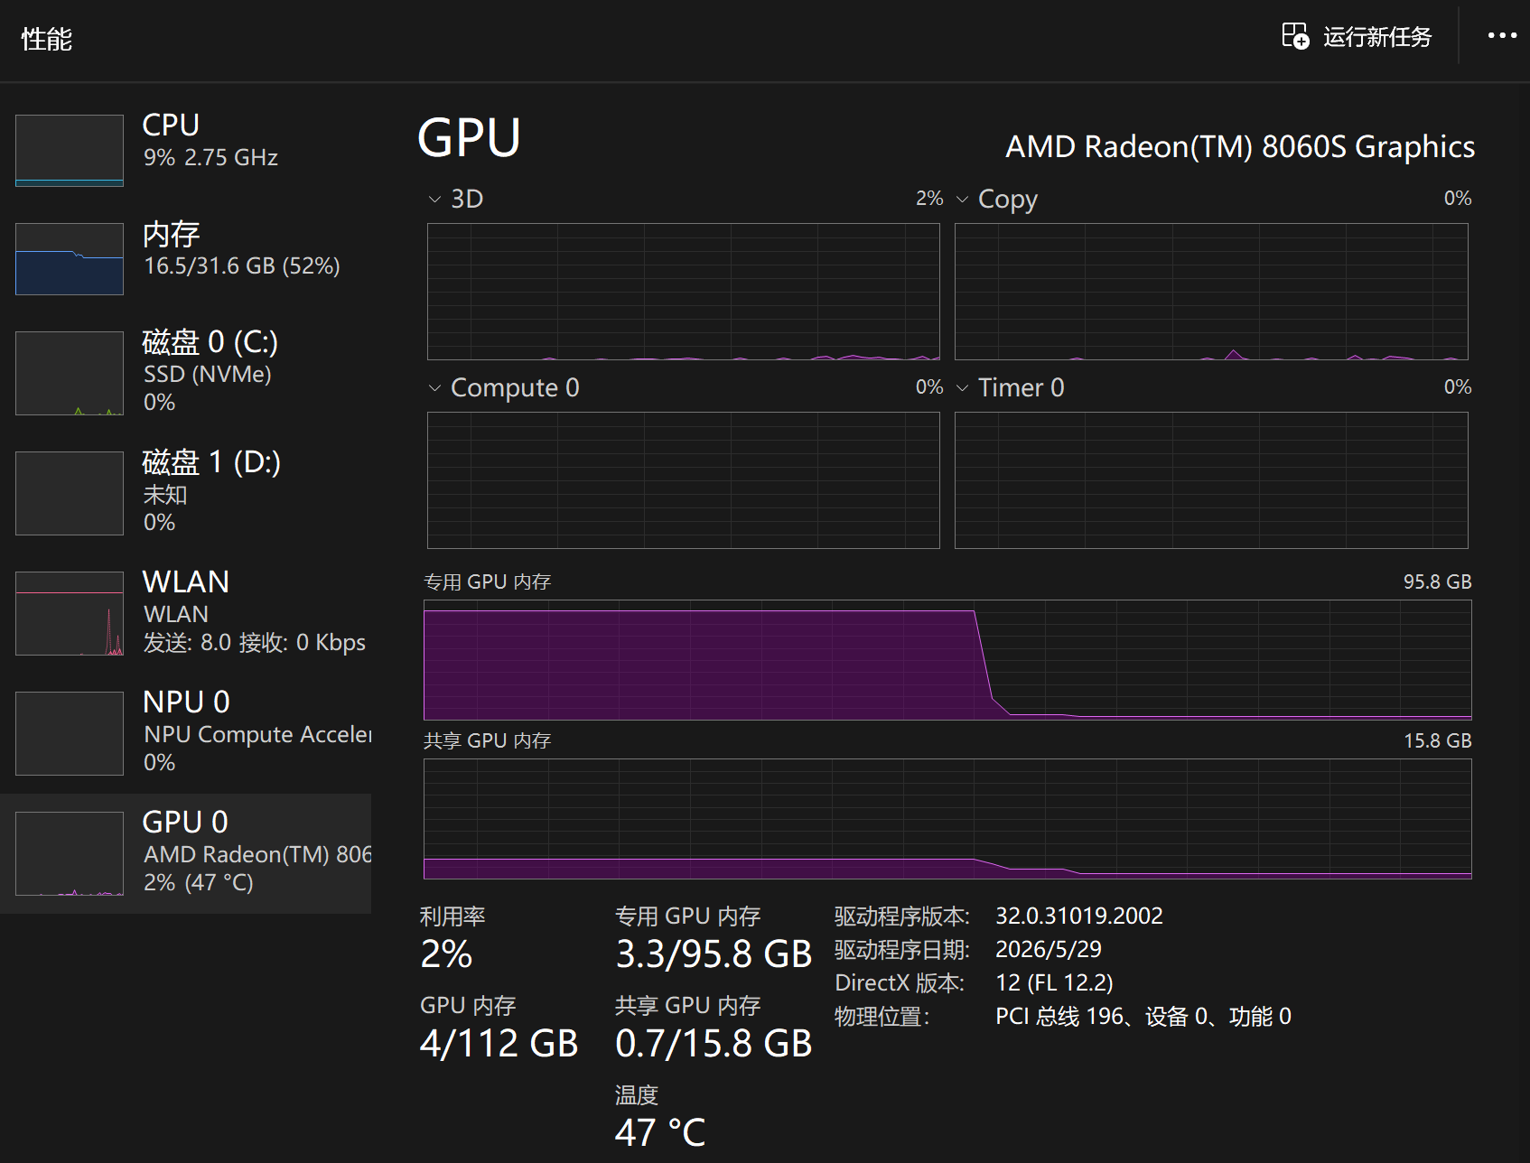This screenshot has width=1530, height=1163.
Task: Click the 驱动程序日期 label
Action: click(902, 950)
